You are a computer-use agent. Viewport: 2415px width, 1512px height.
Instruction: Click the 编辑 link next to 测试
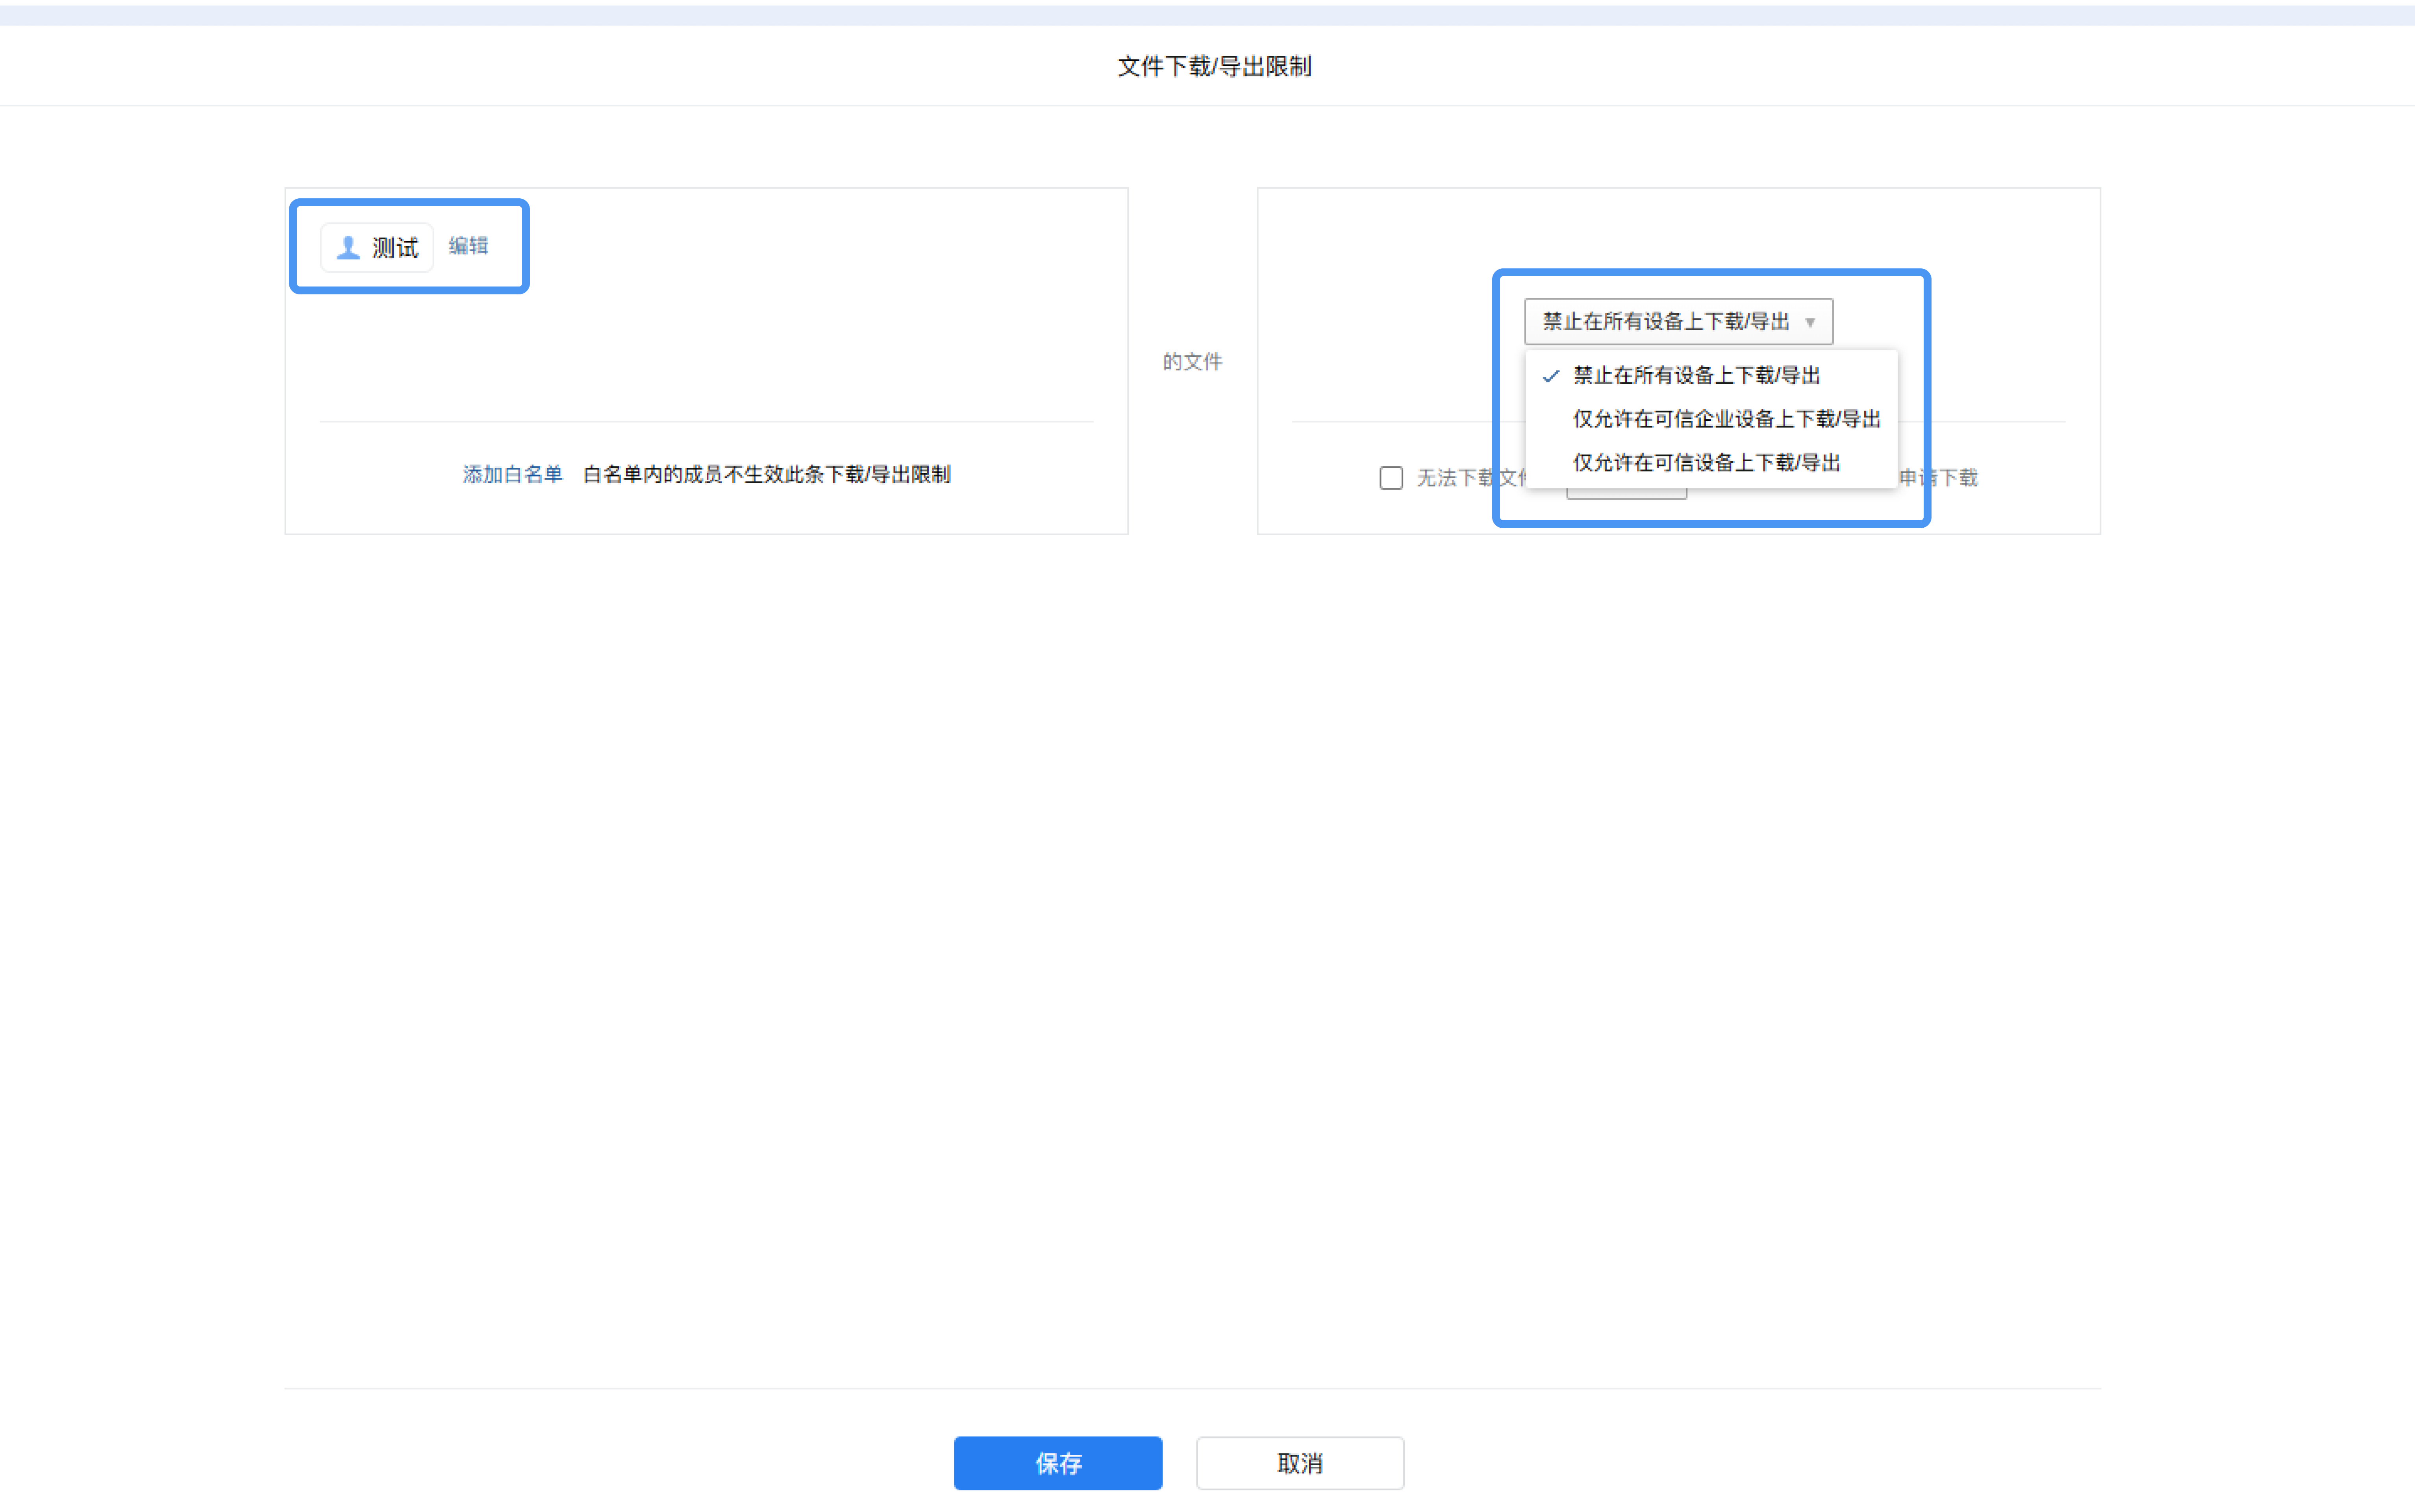click(x=468, y=246)
